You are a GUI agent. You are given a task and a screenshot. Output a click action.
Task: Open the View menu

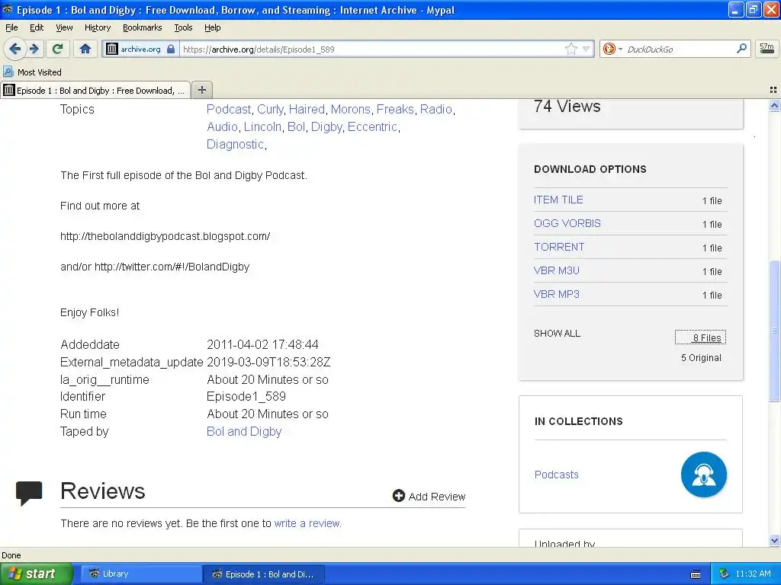tap(64, 27)
